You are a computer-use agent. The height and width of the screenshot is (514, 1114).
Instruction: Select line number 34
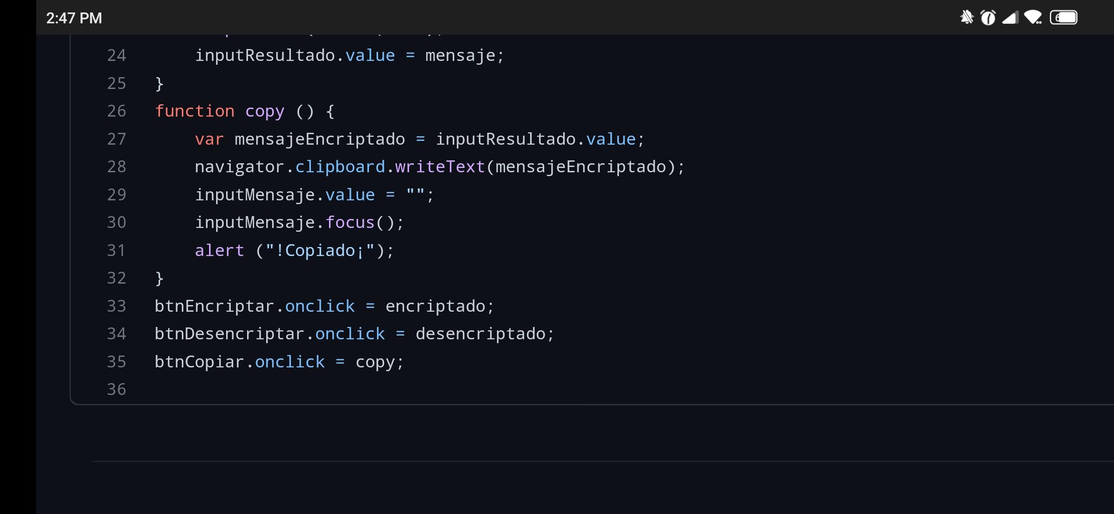tap(117, 334)
